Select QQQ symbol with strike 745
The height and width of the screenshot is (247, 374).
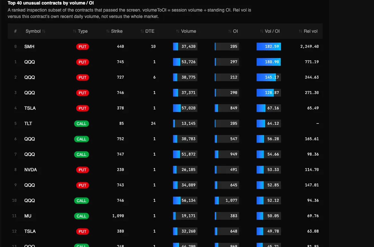tap(30, 62)
